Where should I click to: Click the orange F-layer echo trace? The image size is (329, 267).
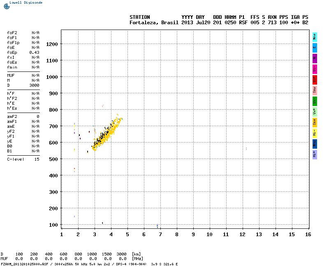coord(107,134)
